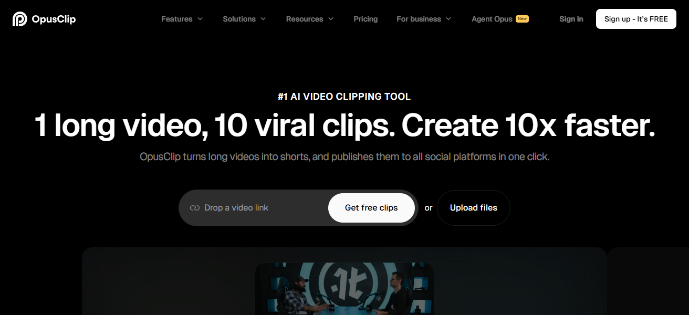Click the chain link icon in the input
Screen dimensions: 689x315
pyautogui.click(x=195, y=208)
